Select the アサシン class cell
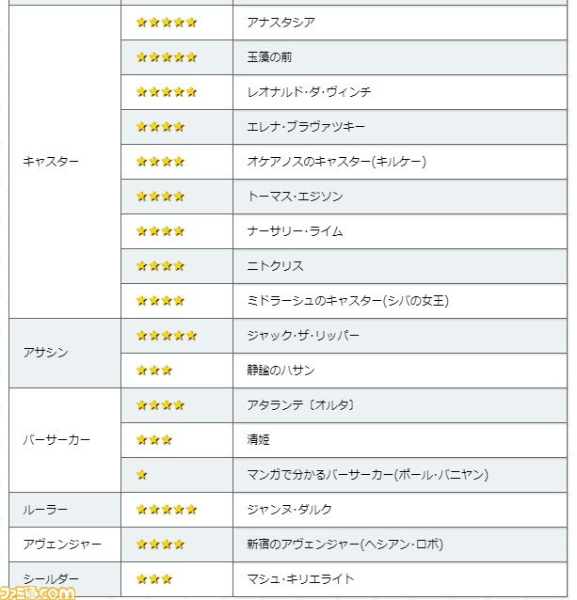Image resolution: width=577 pixels, height=600 pixels. coord(65,353)
